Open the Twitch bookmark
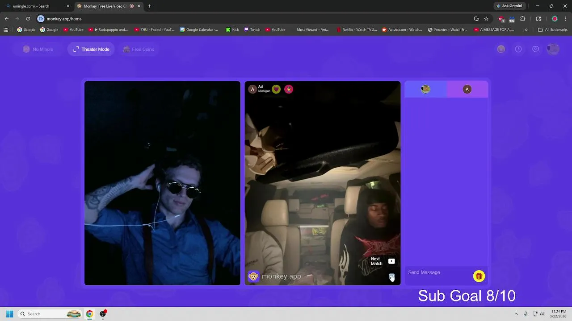 [x=252, y=30]
